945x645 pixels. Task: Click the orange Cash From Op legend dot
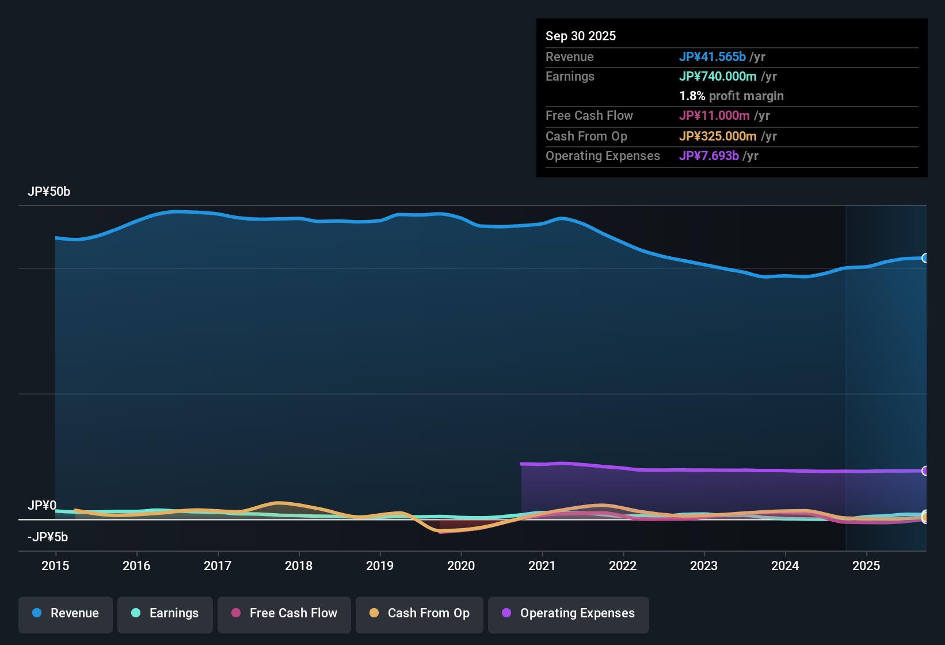[374, 613]
